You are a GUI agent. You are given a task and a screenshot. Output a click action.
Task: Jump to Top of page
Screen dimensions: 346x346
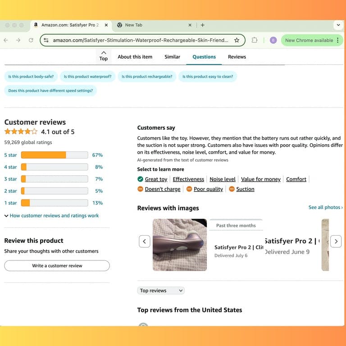tap(104, 56)
